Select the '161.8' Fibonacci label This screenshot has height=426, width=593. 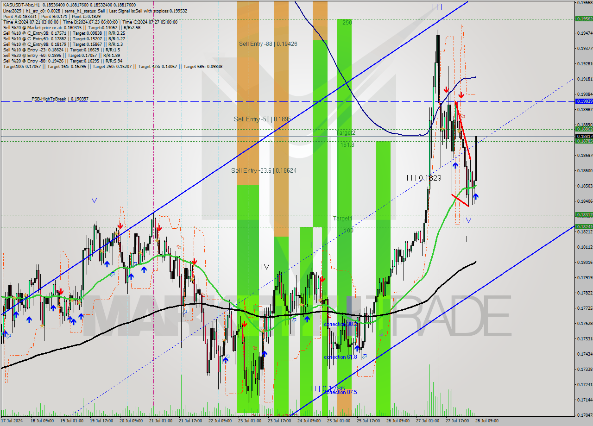click(347, 145)
